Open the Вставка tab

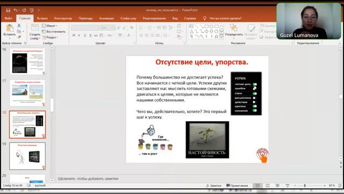pyautogui.click(x=42, y=18)
